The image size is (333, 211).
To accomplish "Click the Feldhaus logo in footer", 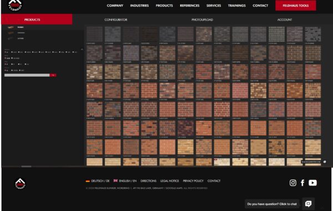I will coord(20,184).
